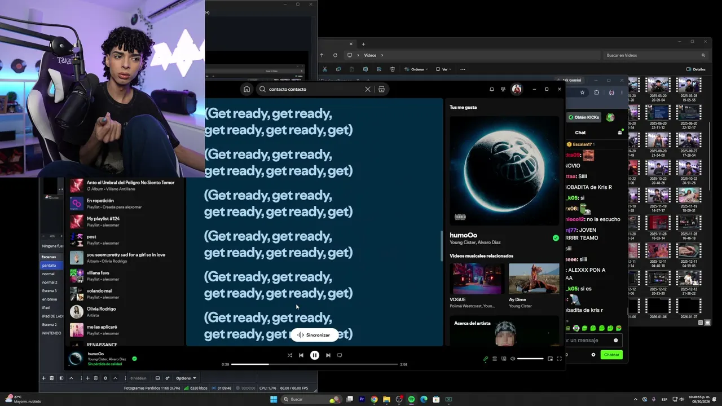Open 'me las aplicaré' playlist
This screenshot has width=722, height=406.
tap(126, 329)
